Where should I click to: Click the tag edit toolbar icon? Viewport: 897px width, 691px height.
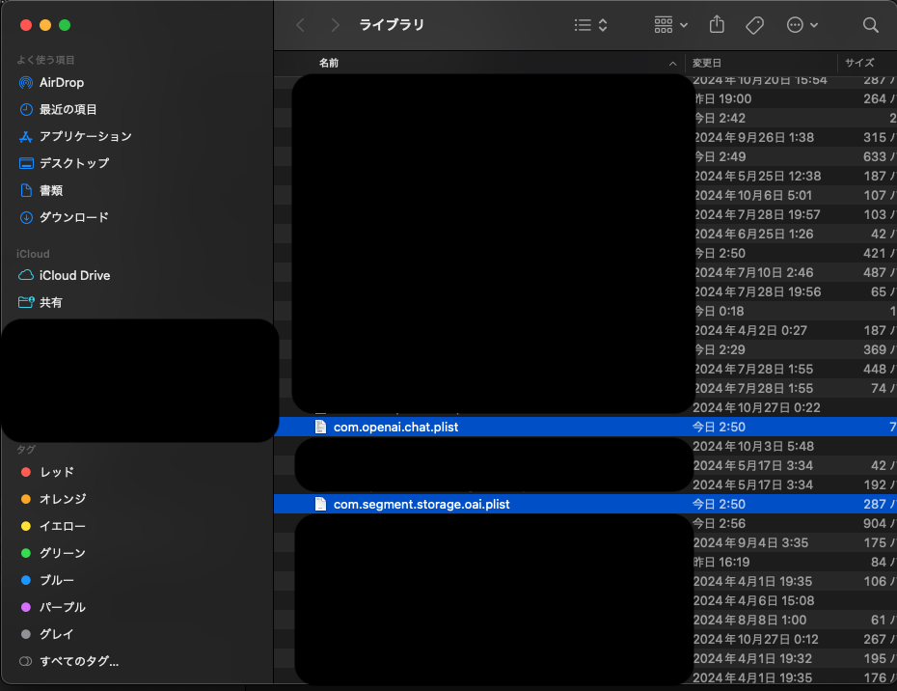tap(754, 25)
